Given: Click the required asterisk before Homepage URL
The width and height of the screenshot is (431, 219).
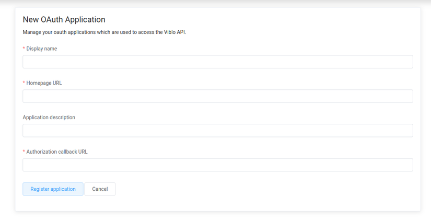Looking at the screenshot, I should (24, 83).
